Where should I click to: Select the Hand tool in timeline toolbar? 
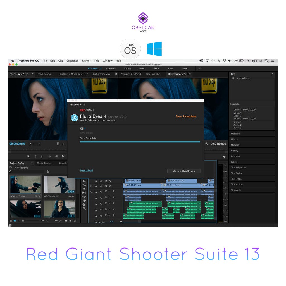pyautogui.click(x=84, y=205)
